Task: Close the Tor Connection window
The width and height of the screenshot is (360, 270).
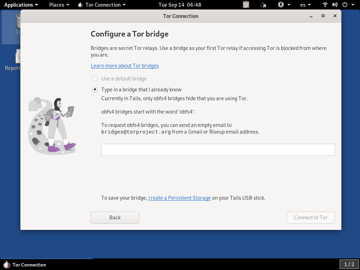Action: point(335,16)
